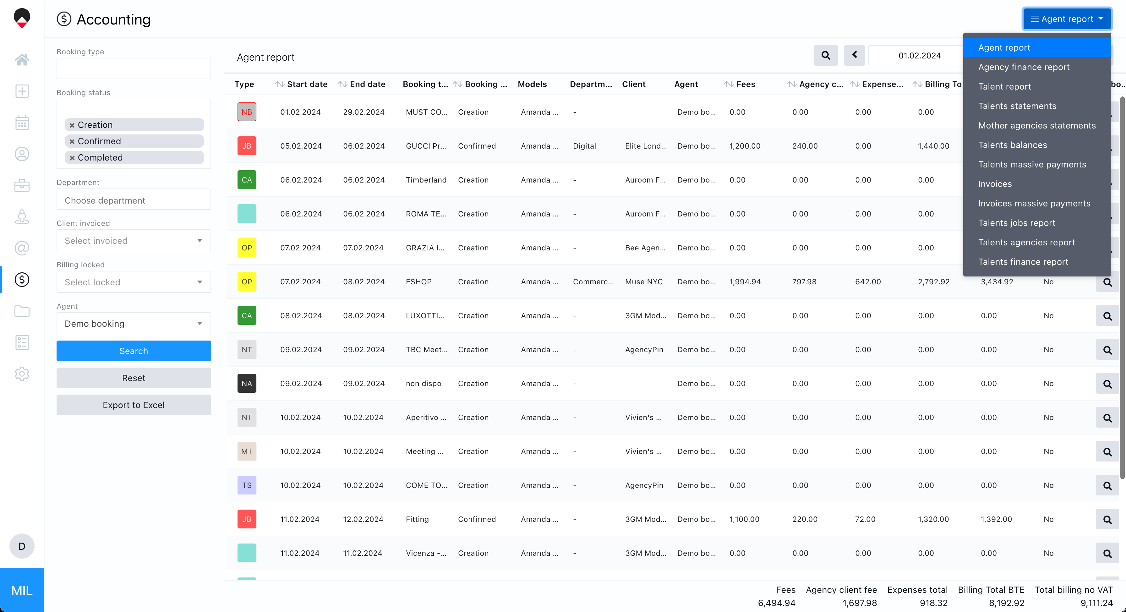Open the stamp icon in sidebar
Screen dimensions: 1126x612
click(x=22, y=217)
